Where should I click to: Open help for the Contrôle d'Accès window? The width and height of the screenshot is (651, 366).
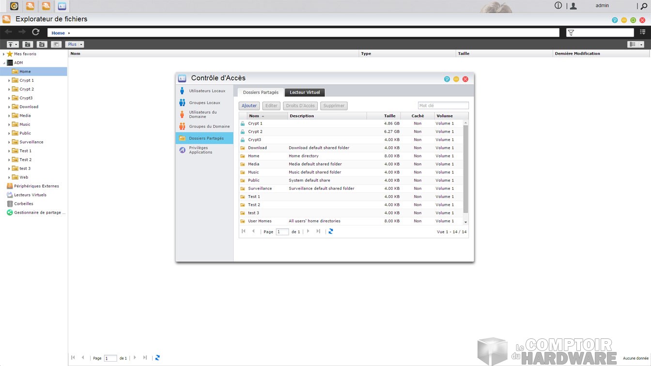[447, 79]
